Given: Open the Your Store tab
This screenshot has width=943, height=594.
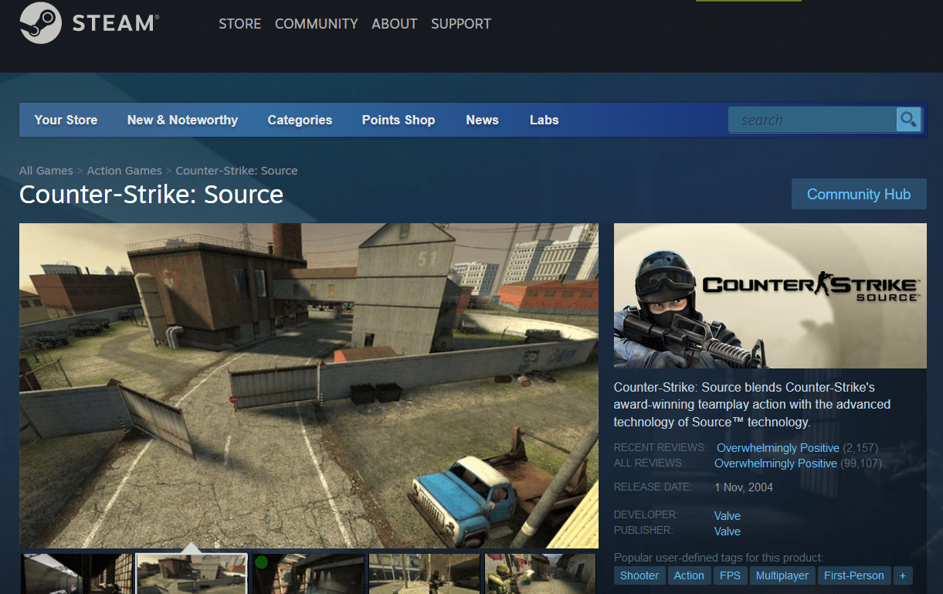Looking at the screenshot, I should pyautogui.click(x=66, y=120).
